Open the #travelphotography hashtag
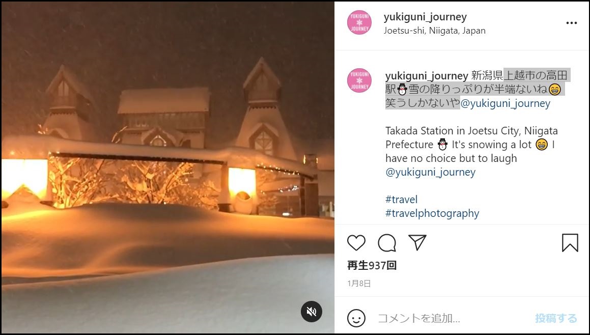The height and width of the screenshot is (335, 590). coord(432,213)
